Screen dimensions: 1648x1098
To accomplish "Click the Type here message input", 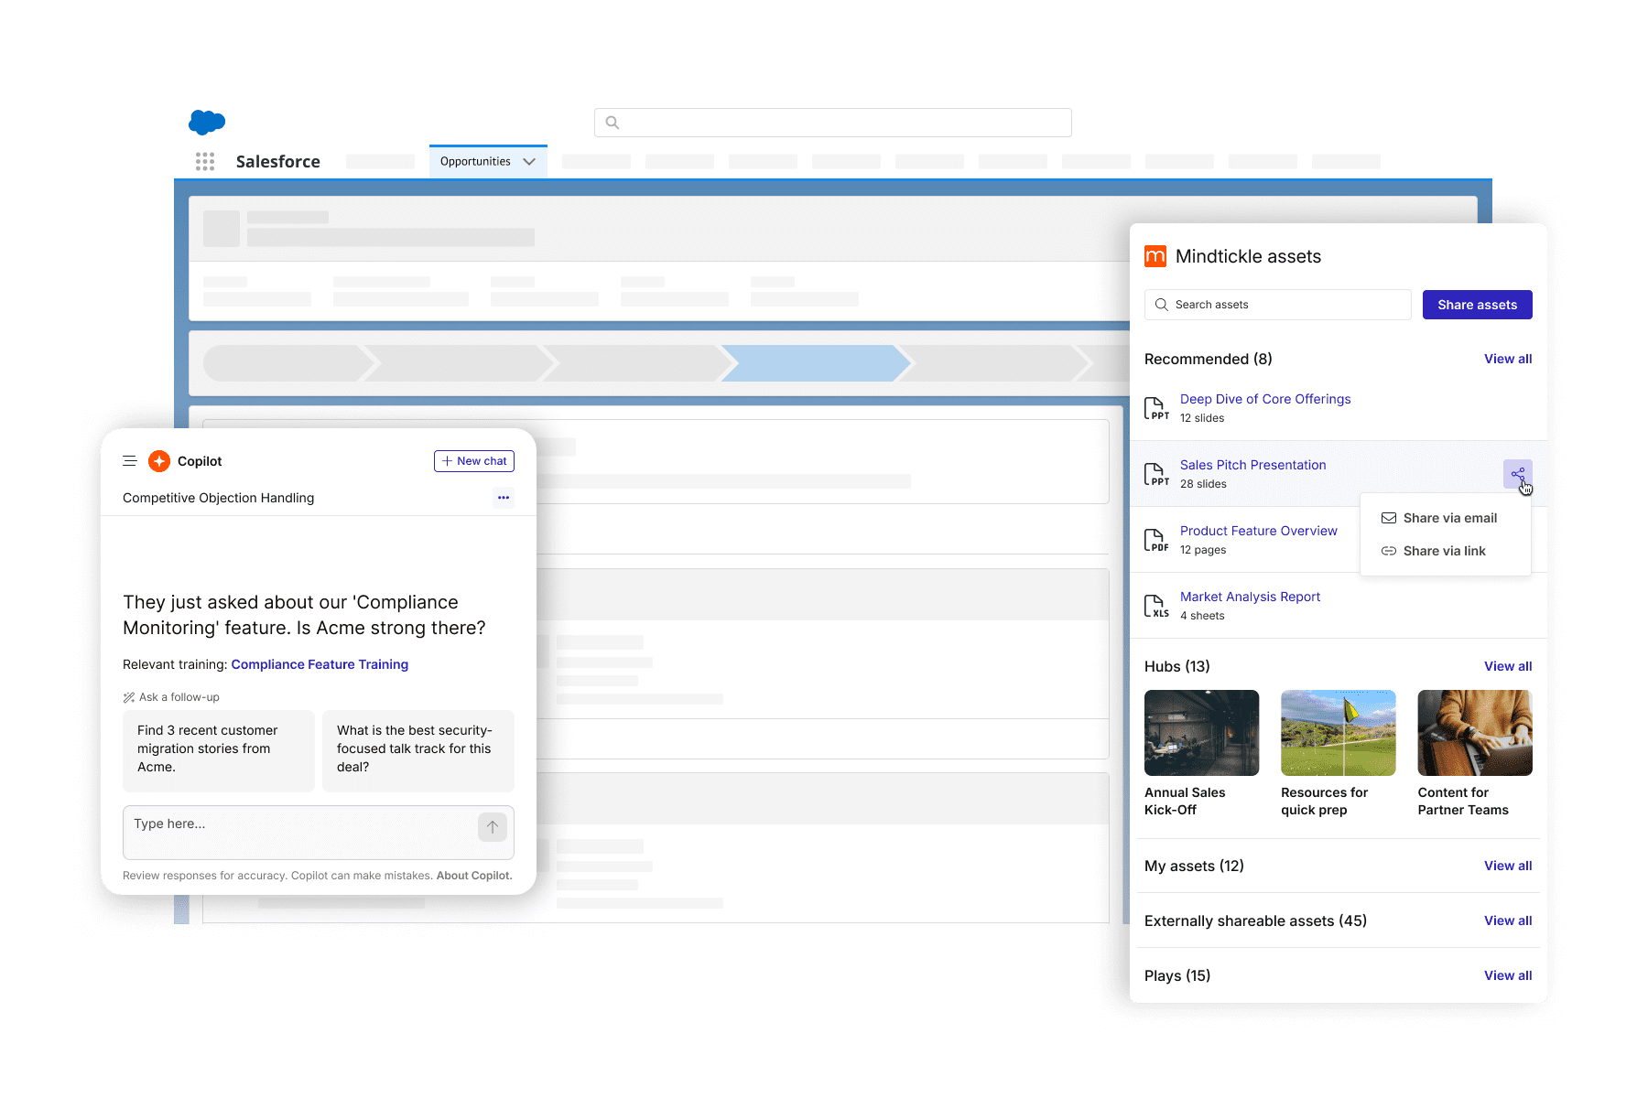I will (275, 827).
